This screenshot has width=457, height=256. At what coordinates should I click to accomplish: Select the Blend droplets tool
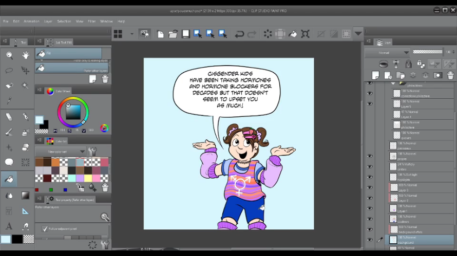click(9, 196)
